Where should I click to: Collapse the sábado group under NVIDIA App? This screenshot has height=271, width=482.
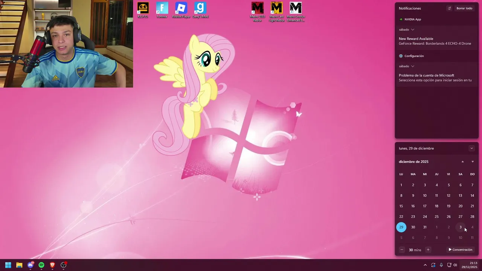(407, 29)
